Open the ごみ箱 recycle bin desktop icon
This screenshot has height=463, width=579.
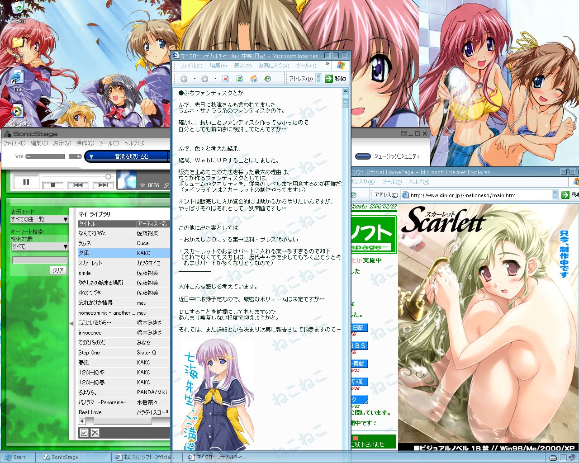pos(18,12)
